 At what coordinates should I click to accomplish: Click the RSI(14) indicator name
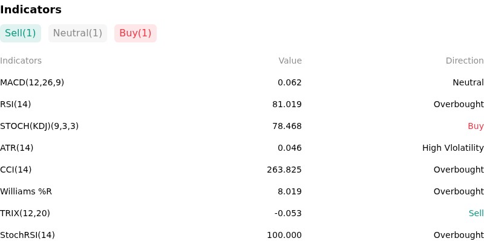(x=16, y=104)
